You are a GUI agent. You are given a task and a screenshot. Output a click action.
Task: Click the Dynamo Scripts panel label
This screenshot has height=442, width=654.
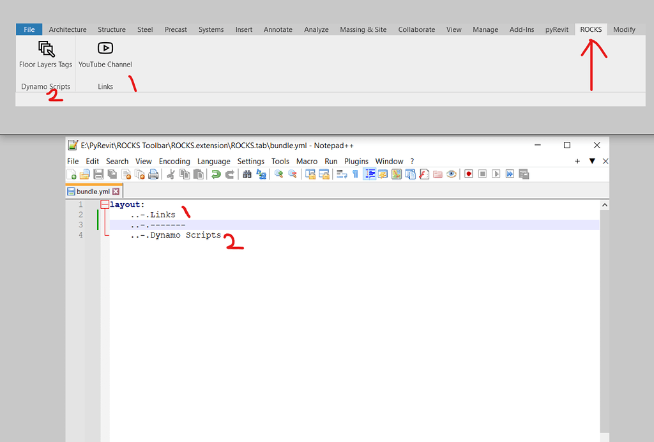coord(45,86)
